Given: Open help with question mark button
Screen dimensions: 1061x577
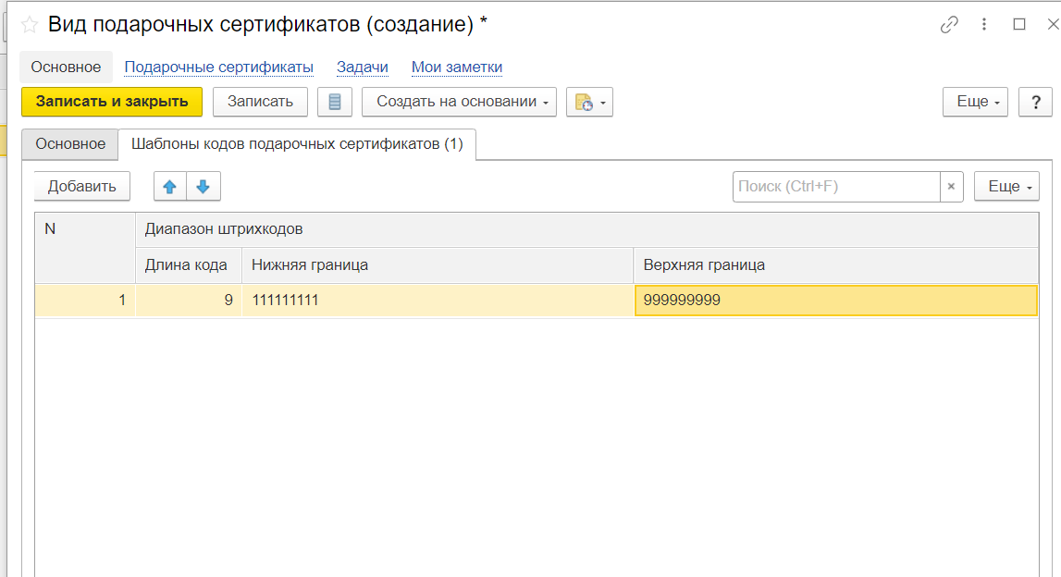Looking at the screenshot, I should point(1035,102).
